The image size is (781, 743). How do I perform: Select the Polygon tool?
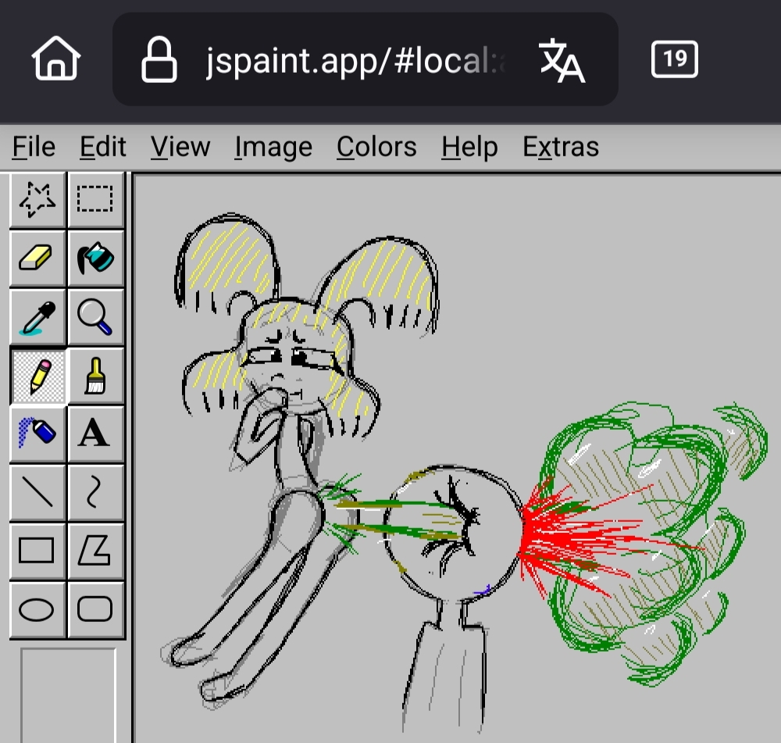pyautogui.click(x=95, y=550)
